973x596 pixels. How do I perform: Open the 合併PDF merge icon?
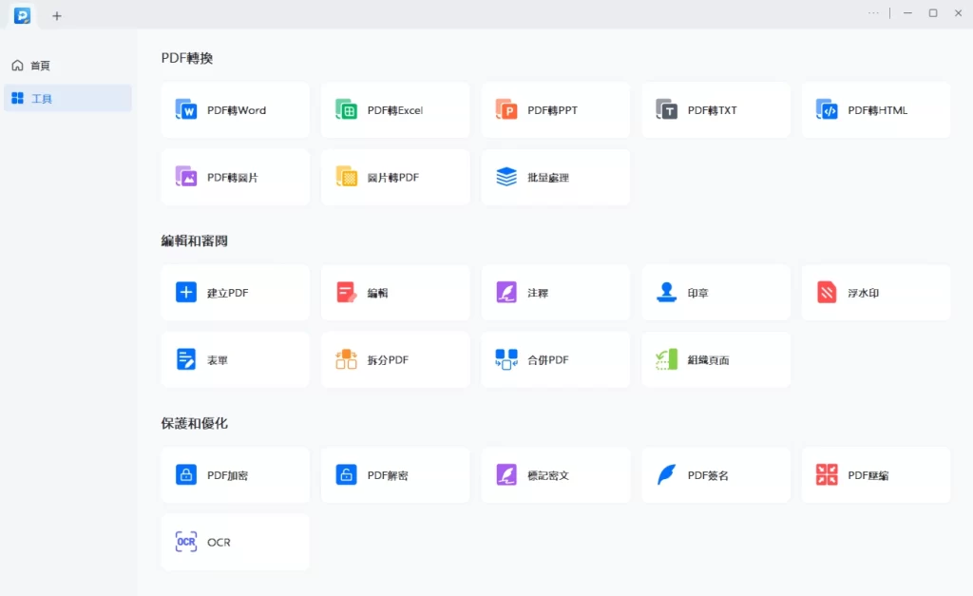(506, 359)
